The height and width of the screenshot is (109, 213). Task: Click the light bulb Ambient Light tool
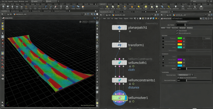[x=176, y=7]
